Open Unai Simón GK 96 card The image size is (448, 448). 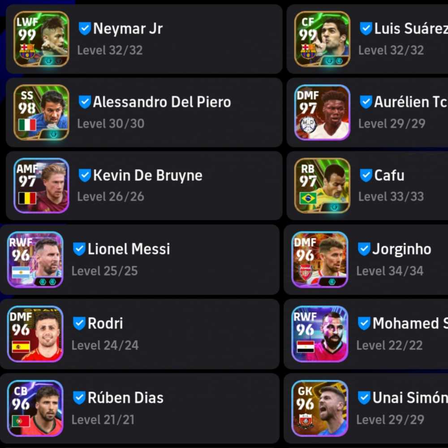[x=320, y=408]
